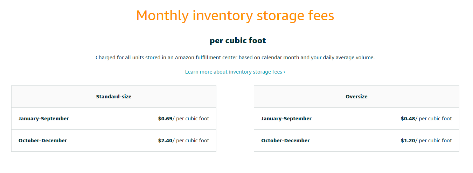This screenshot has height=173, width=473.
Task: Click the $1.20 per cubic foot price
Action: (x=426, y=141)
